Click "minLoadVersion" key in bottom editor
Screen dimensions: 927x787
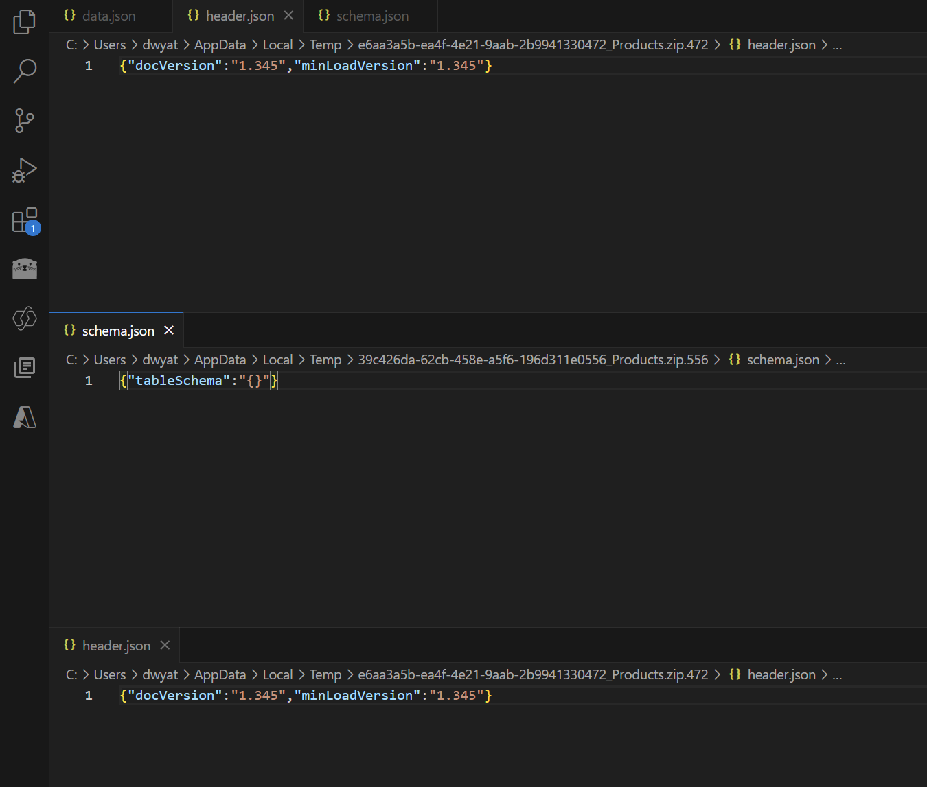point(357,695)
